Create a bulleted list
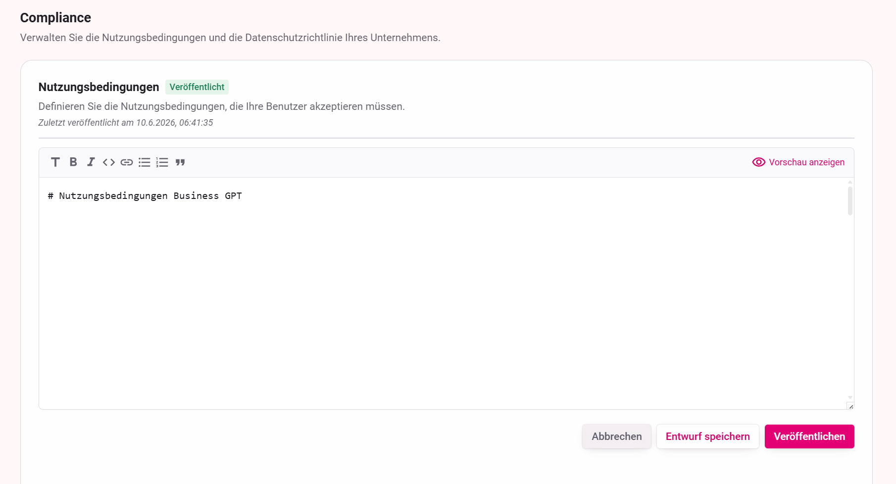The height and width of the screenshot is (484, 896). click(145, 162)
